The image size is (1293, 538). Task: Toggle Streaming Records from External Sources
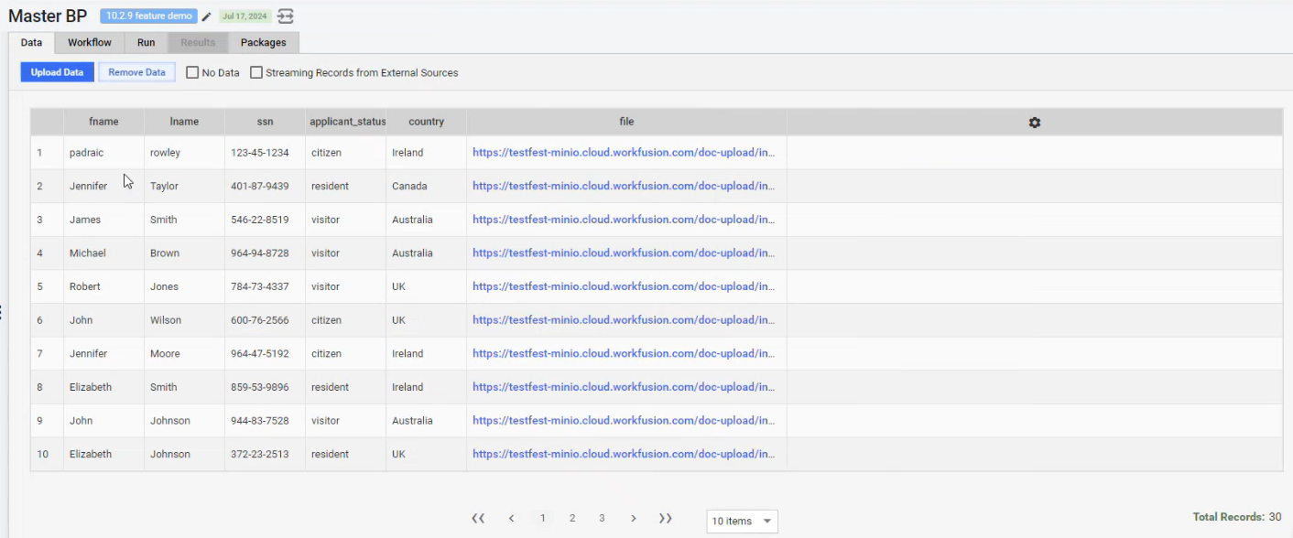click(x=256, y=72)
